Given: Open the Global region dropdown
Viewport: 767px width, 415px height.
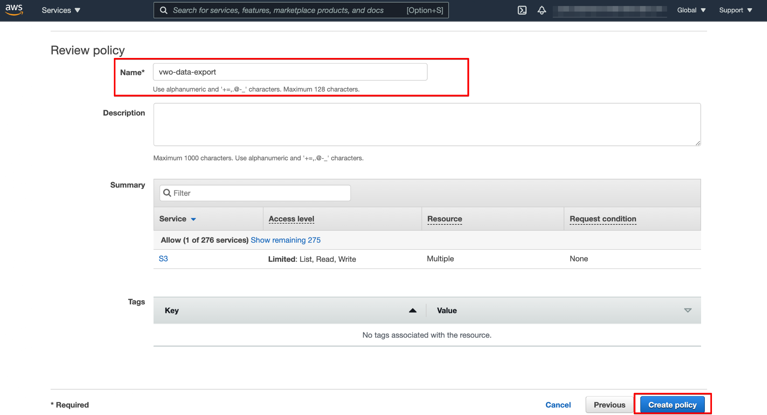Looking at the screenshot, I should point(691,10).
